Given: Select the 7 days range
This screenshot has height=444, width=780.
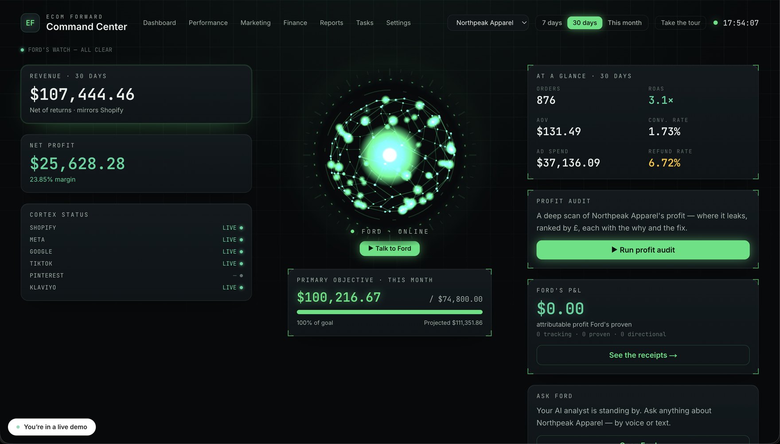Looking at the screenshot, I should pyautogui.click(x=552, y=23).
